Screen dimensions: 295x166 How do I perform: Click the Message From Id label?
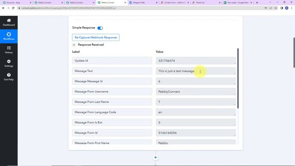[112, 133]
